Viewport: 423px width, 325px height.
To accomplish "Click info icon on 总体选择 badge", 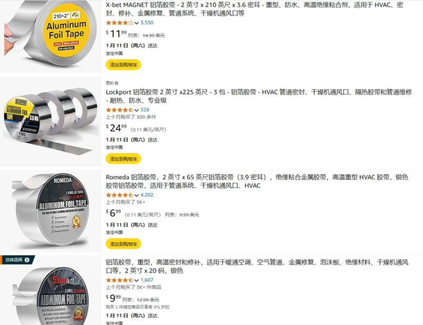I will pyautogui.click(x=27, y=259).
